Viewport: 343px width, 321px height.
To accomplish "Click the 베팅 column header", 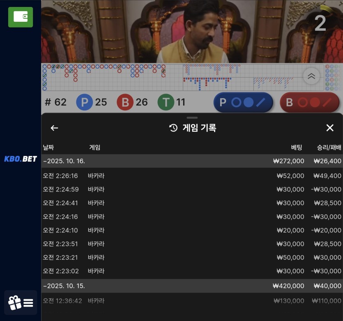I will [296, 147].
